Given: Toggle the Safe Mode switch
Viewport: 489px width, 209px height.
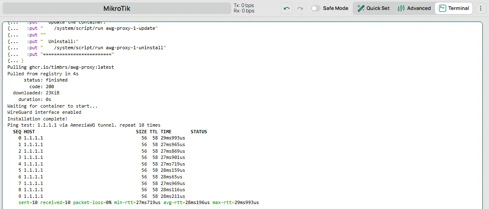Looking at the screenshot, I should [316, 8].
